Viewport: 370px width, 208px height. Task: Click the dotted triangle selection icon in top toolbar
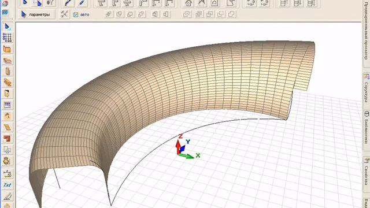pos(37,3)
